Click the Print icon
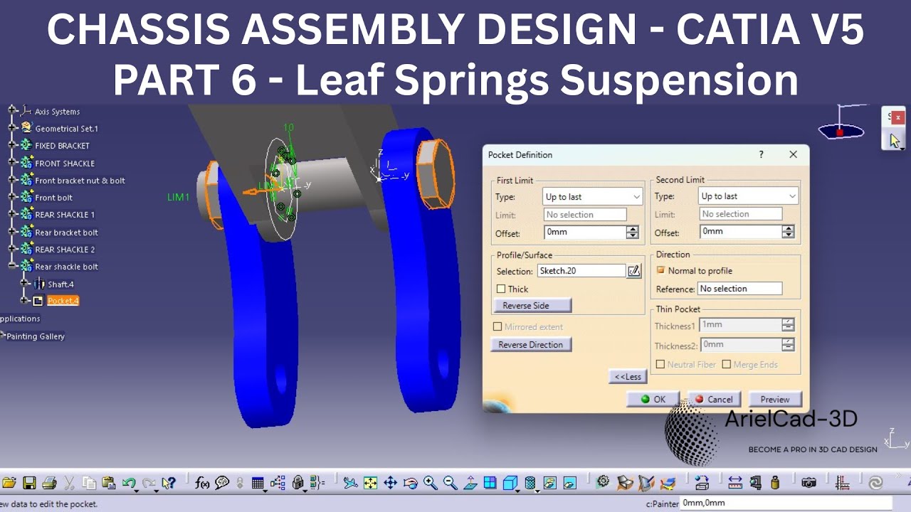 tap(49, 483)
